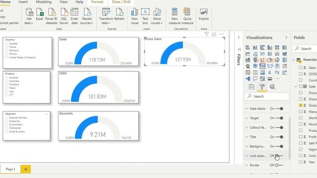Check the COGS field checkbox

coord(301,74)
